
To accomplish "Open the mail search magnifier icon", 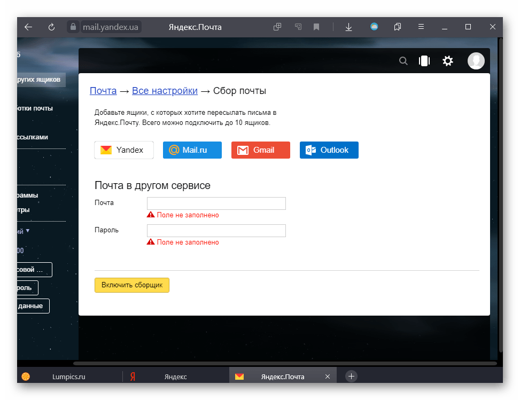I will [x=403, y=61].
